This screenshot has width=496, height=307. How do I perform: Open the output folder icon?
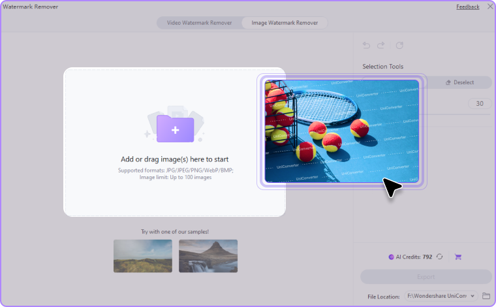click(486, 296)
